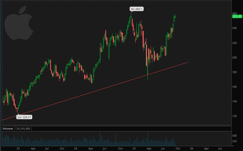Click the Hi: 260.1 price bubble
Viewport: 243px width, 151px height.
[x=137, y=9]
